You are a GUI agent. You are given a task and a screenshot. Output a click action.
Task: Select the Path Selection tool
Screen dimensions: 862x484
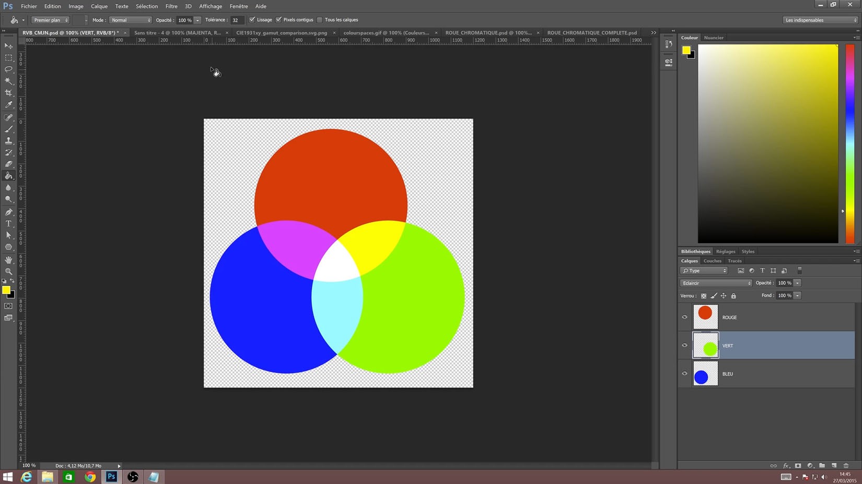pyautogui.click(x=8, y=235)
